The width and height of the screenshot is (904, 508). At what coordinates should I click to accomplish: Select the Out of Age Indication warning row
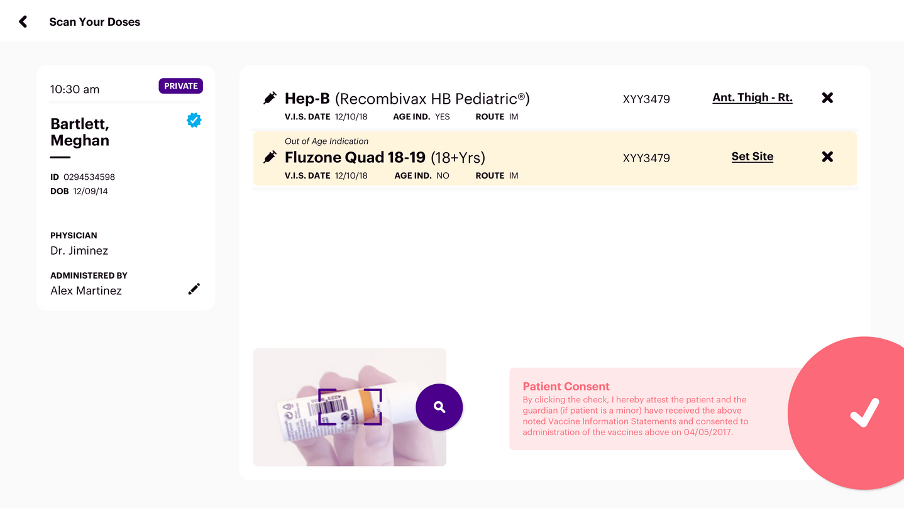coord(327,141)
